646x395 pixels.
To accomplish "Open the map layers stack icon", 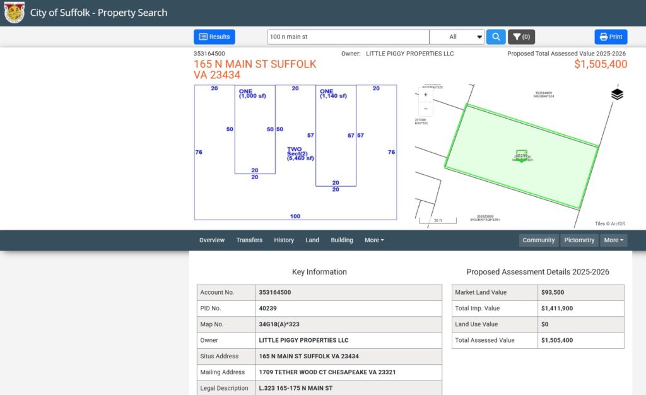I will [617, 94].
